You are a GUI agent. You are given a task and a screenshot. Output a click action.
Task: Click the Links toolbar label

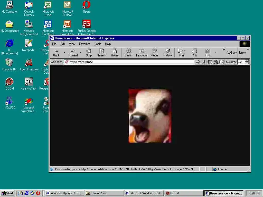[242, 53]
